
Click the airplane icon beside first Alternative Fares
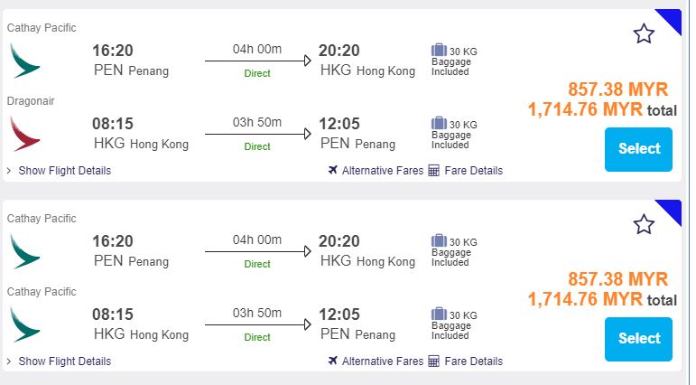click(333, 170)
